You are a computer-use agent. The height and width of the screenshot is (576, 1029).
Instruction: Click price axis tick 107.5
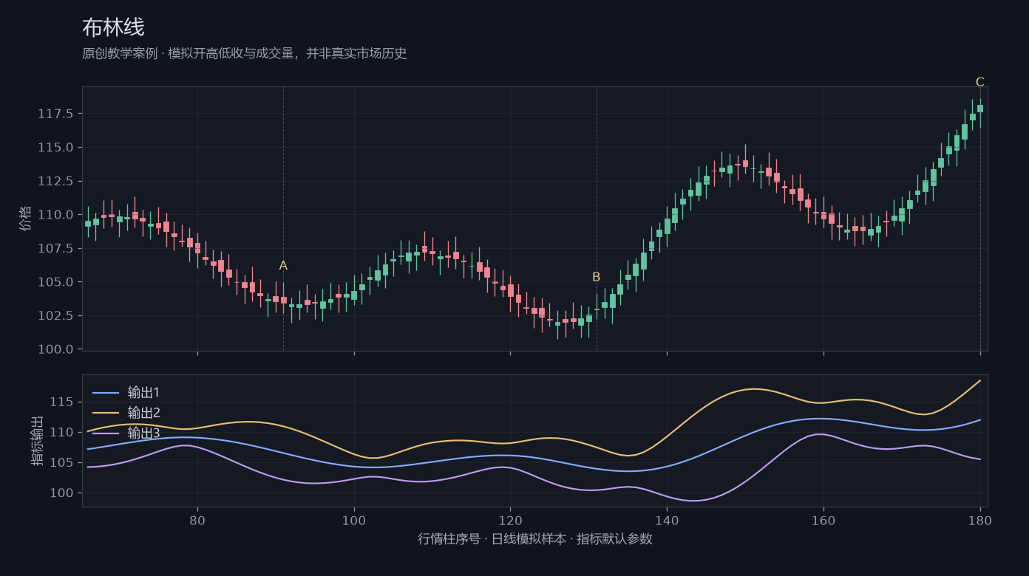coord(56,248)
